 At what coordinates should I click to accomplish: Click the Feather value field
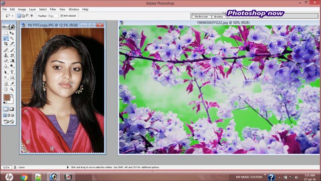click(x=53, y=16)
